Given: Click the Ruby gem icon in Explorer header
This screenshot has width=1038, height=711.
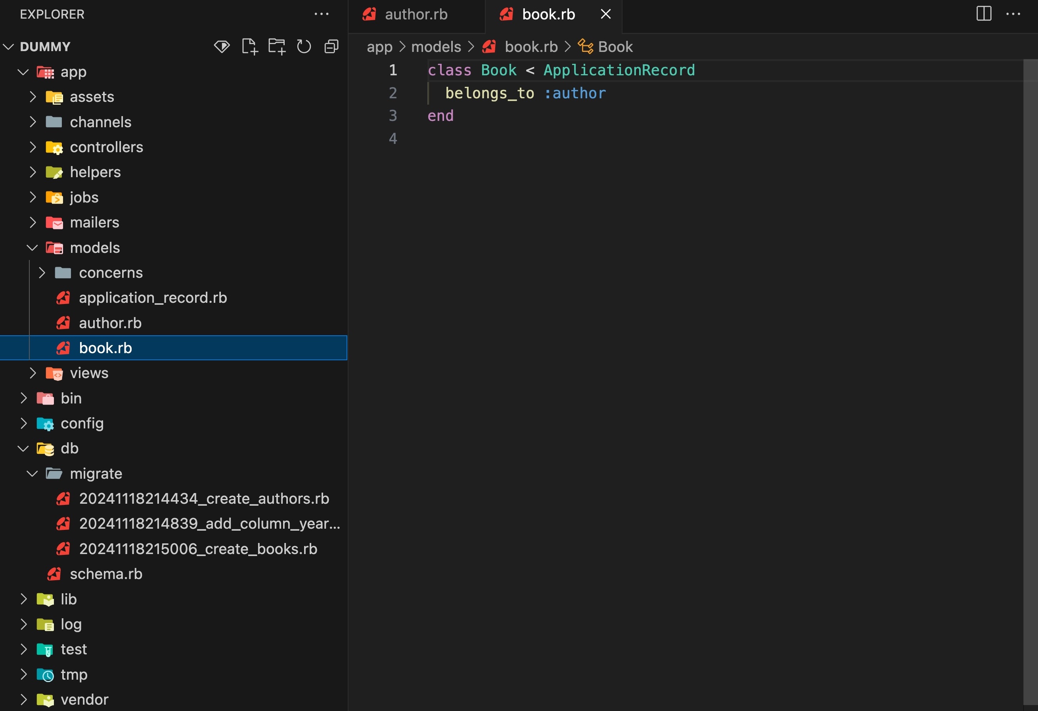Looking at the screenshot, I should pyautogui.click(x=222, y=46).
